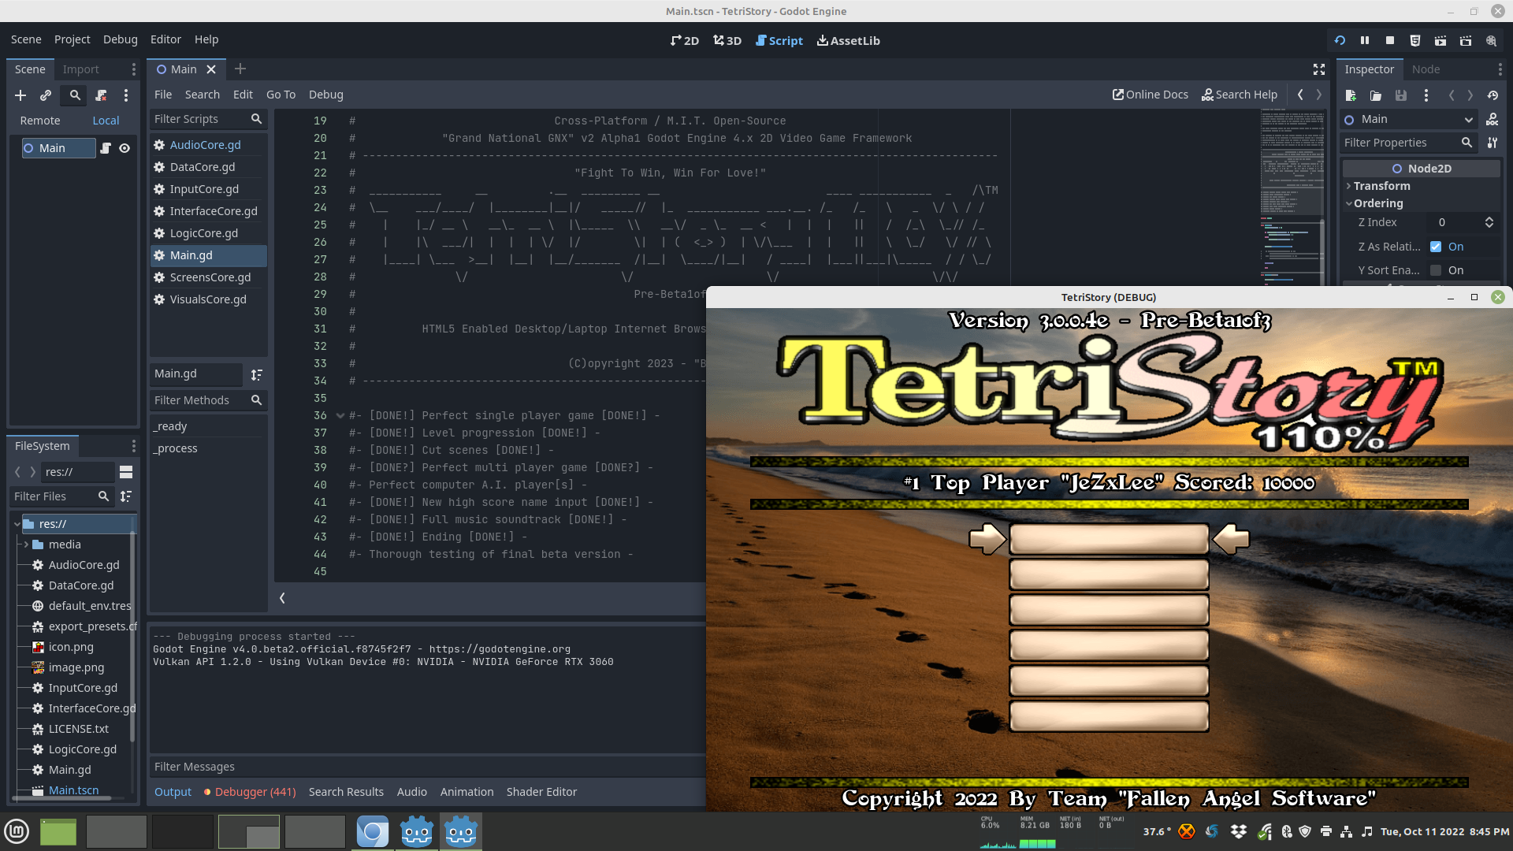Reload the running project
The image size is (1513, 851).
1340,40
